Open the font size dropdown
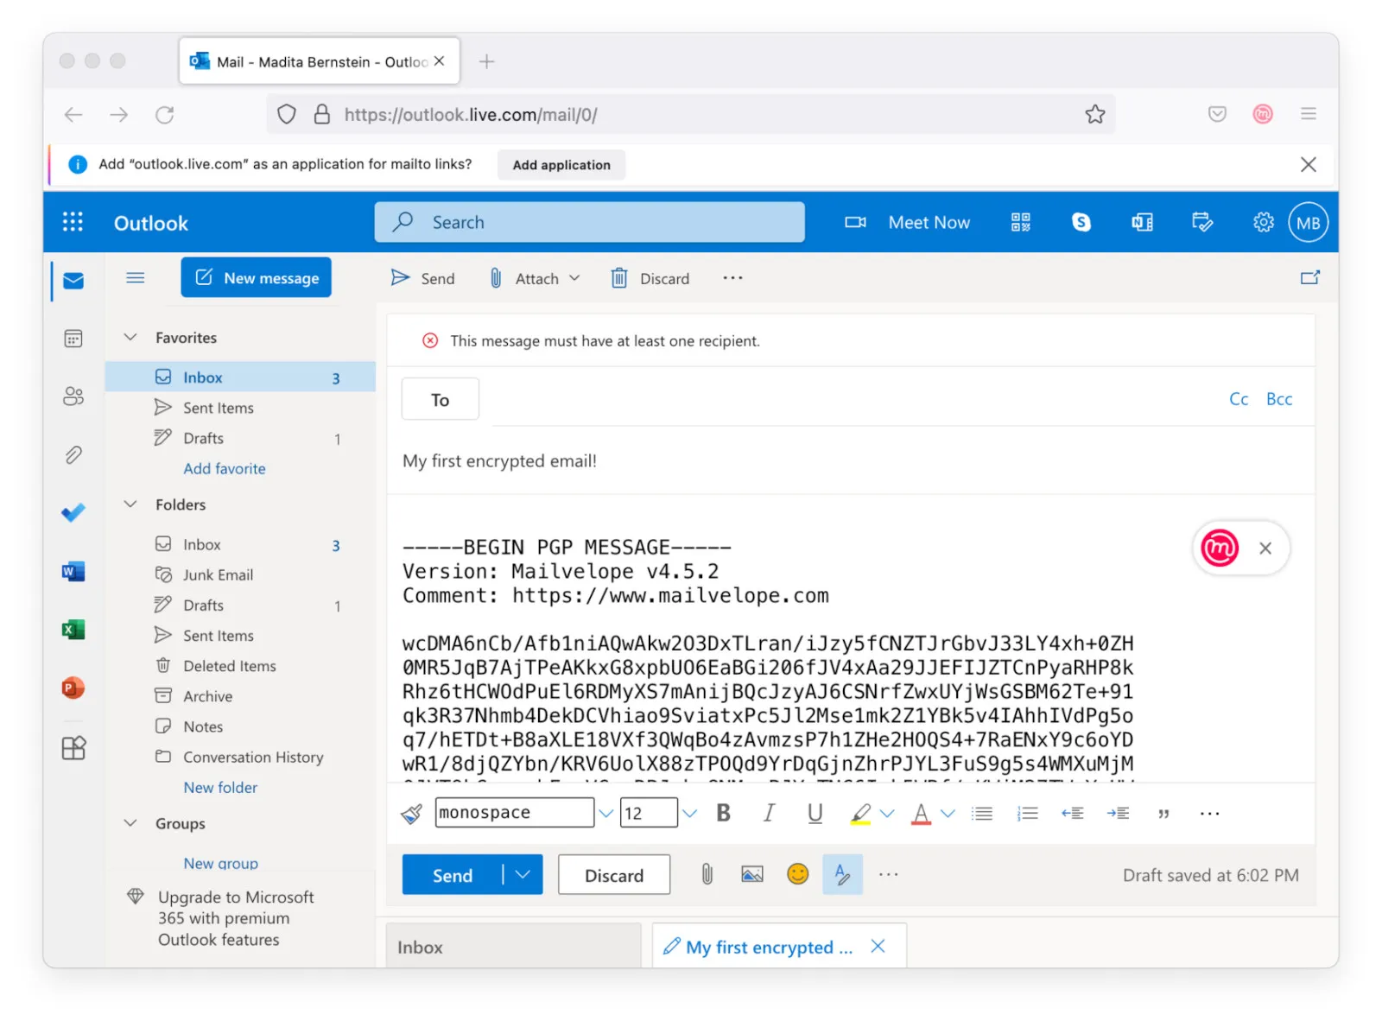The height and width of the screenshot is (1021, 1382). [689, 812]
